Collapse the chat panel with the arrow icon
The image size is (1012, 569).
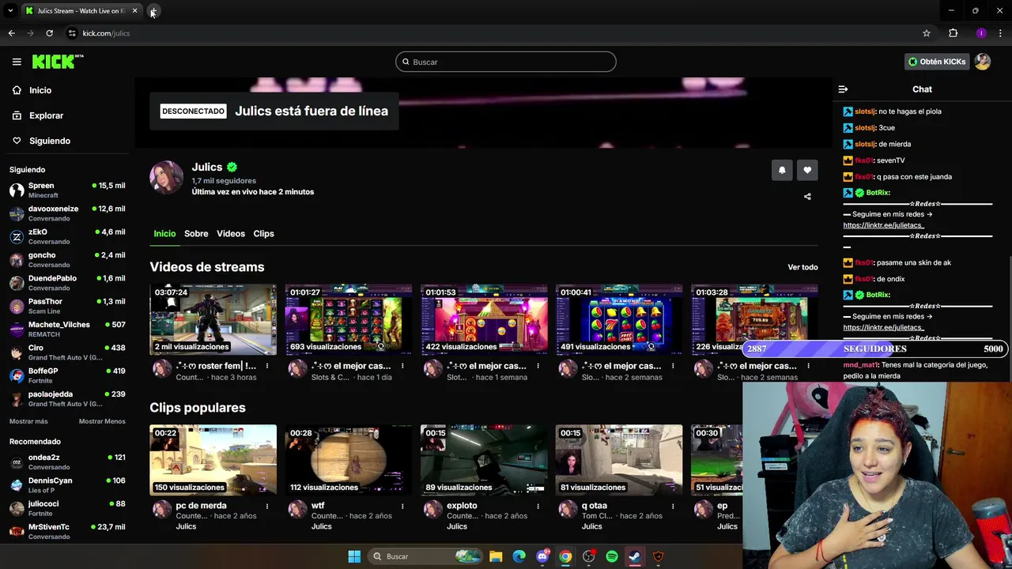click(x=843, y=89)
